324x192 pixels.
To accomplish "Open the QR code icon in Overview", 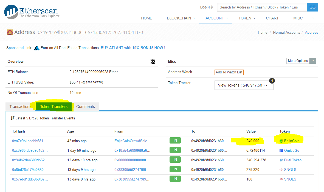I will click(x=153, y=61).
